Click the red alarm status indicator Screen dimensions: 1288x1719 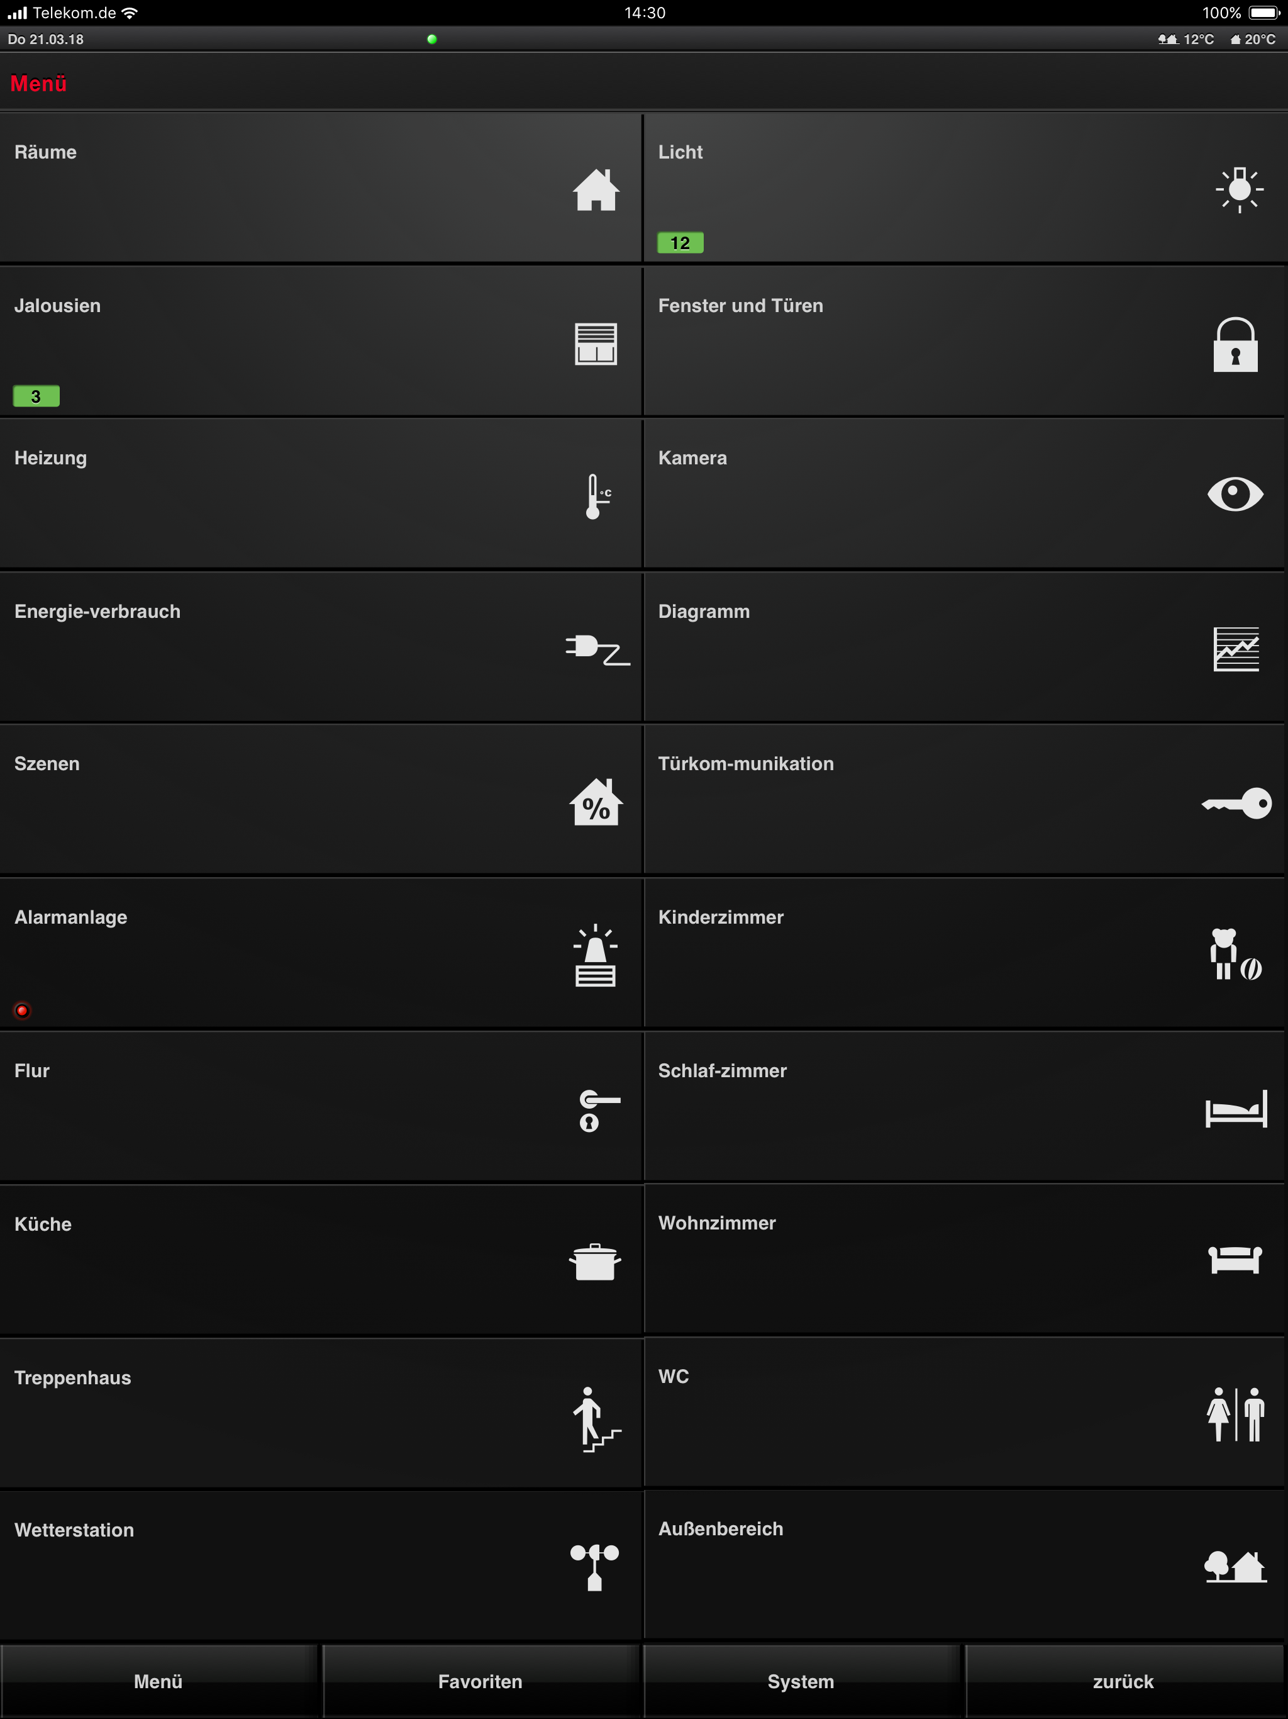[x=23, y=1011]
